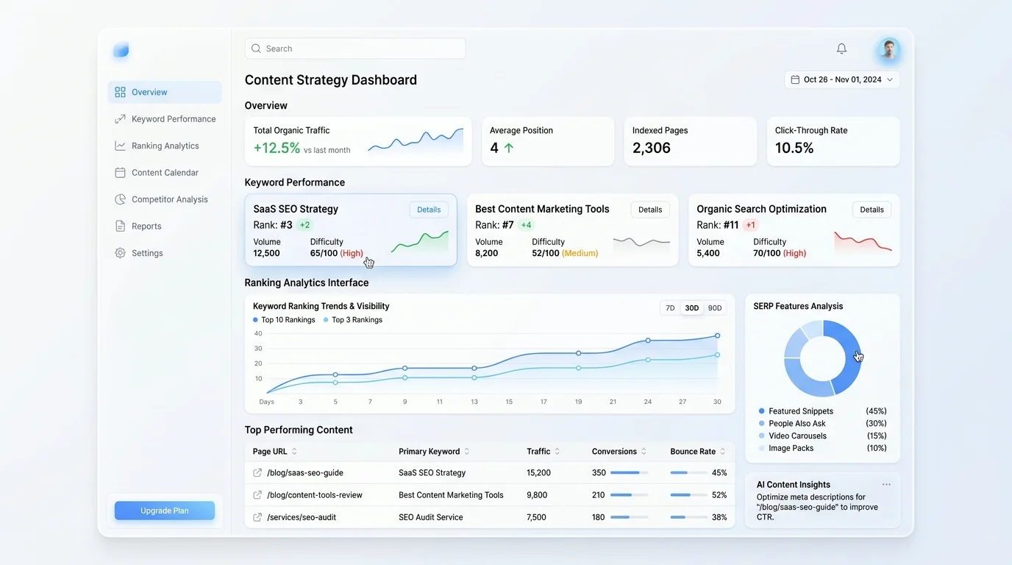The width and height of the screenshot is (1012, 565).
Task: Click the Search input field
Action: point(355,49)
